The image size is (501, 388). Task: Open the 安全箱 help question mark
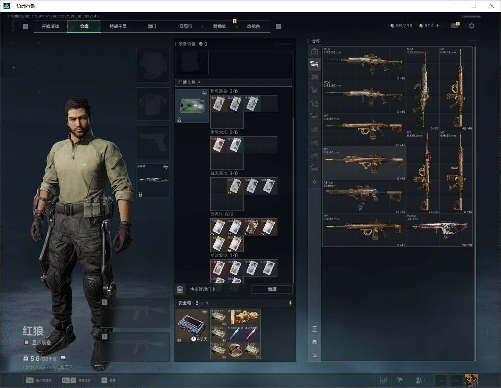pos(207,303)
